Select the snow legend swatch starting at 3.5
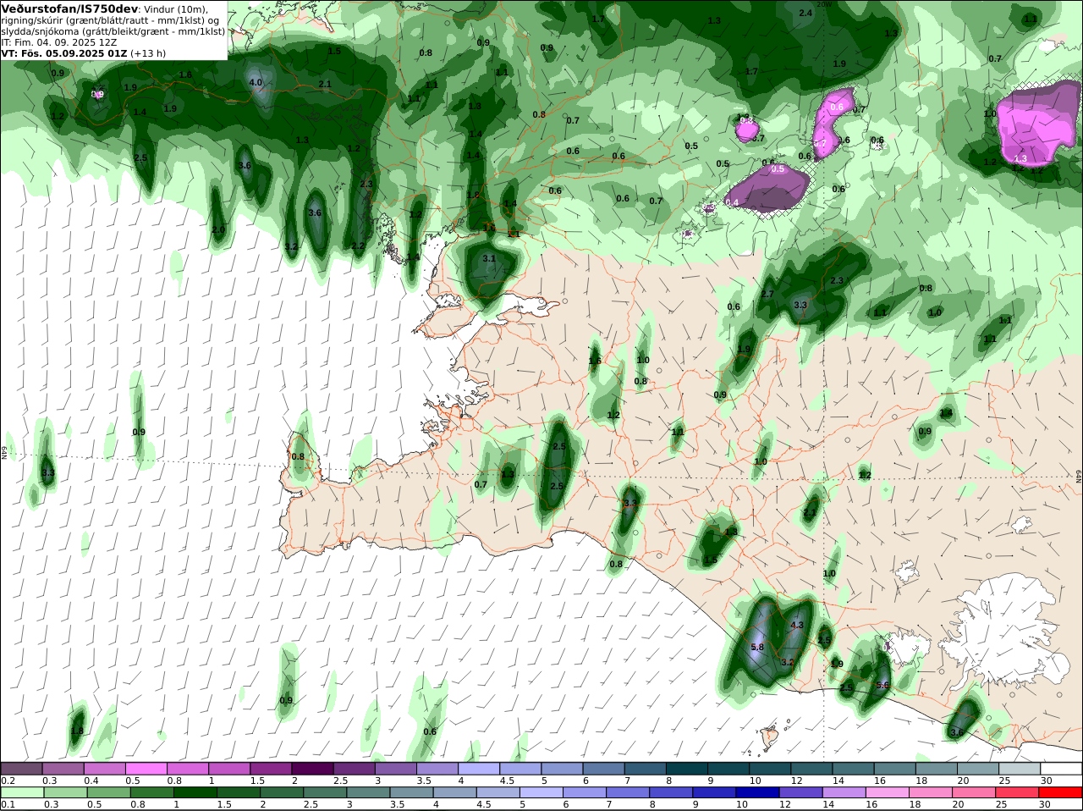Image resolution: width=1083 pixels, height=811 pixels. tap(436, 768)
